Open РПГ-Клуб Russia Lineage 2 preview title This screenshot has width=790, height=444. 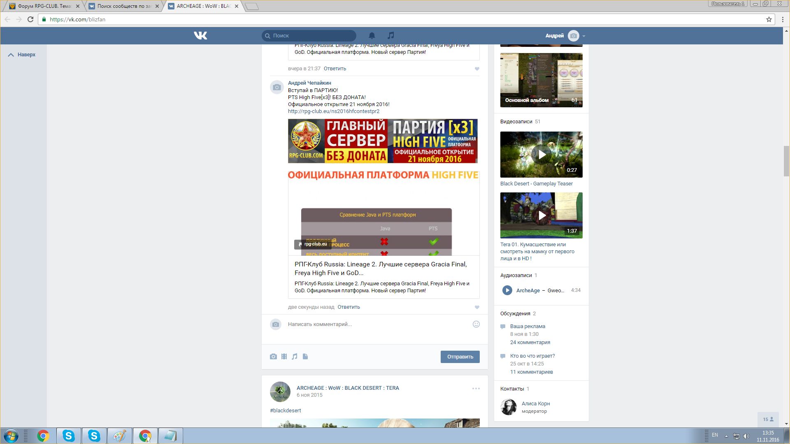click(x=381, y=268)
